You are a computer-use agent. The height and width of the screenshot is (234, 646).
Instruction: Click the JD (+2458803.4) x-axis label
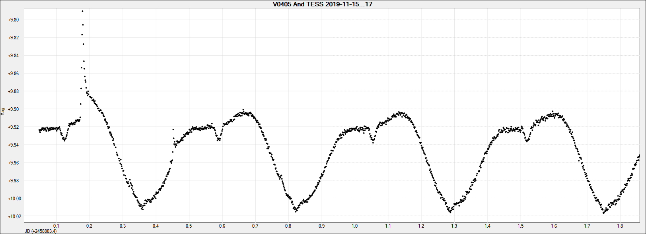41,231
